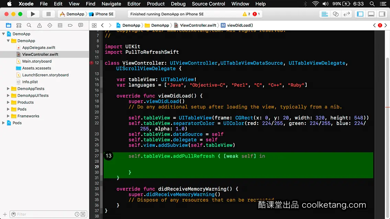Open the volume control menu
The height and width of the screenshot is (219, 390).
click(x=325, y=4)
